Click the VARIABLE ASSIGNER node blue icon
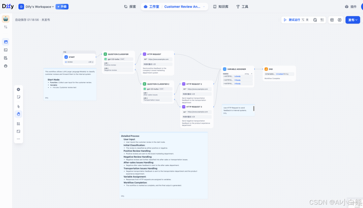Screen dimensions: 363x208 225,69
